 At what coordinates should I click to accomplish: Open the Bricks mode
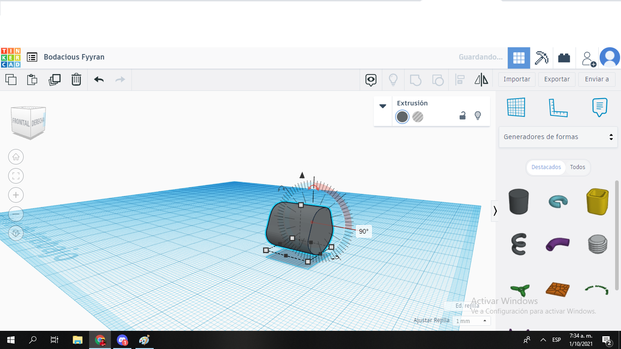[x=564, y=58]
